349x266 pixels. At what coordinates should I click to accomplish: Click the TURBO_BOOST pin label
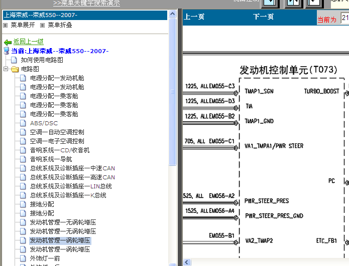(x=321, y=91)
